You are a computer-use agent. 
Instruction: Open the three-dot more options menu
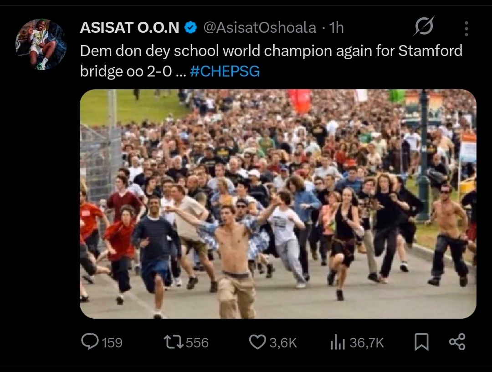point(466,29)
